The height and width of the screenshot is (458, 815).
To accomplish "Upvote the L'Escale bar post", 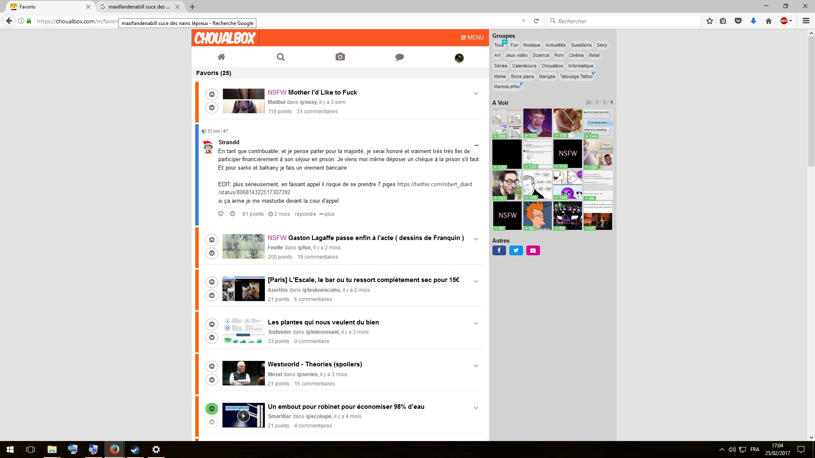I will 212,282.
